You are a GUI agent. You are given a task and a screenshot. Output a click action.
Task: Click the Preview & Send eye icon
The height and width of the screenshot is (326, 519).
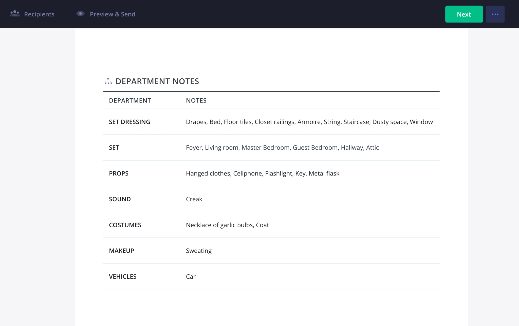(80, 14)
